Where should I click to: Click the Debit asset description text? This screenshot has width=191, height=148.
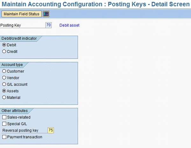pos(69,25)
